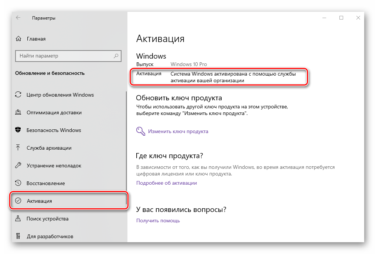
Task: Click the Оптимизация доставки icon
Action: tap(18, 112)
